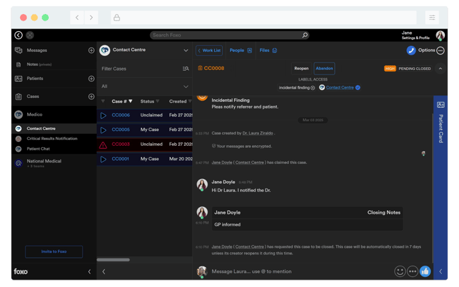Sort by Created column
Screen dimensions: 459x287
[x=180, y=101]
